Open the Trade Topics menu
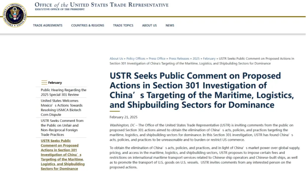306x171 pixels. click(123, 25)
